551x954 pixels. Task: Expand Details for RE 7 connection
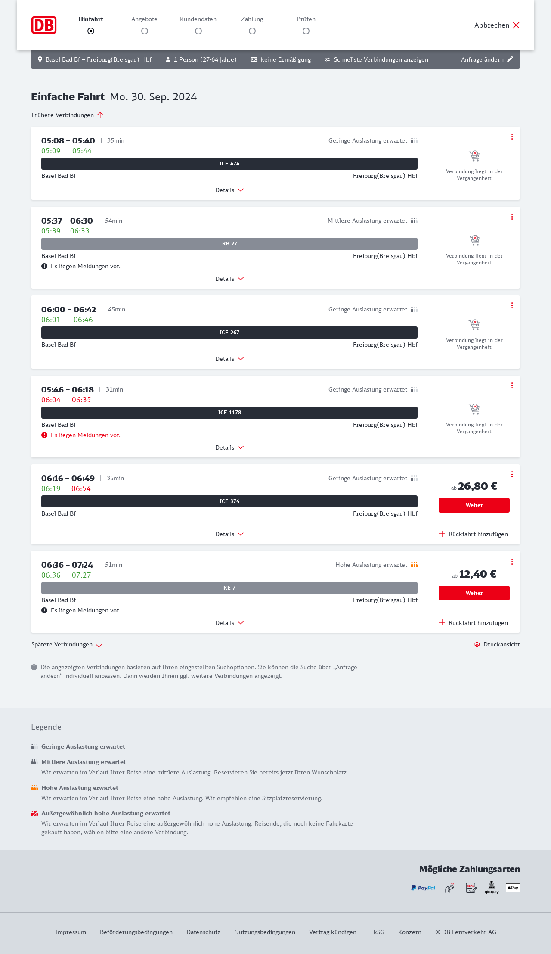click(x=229, y=623)
